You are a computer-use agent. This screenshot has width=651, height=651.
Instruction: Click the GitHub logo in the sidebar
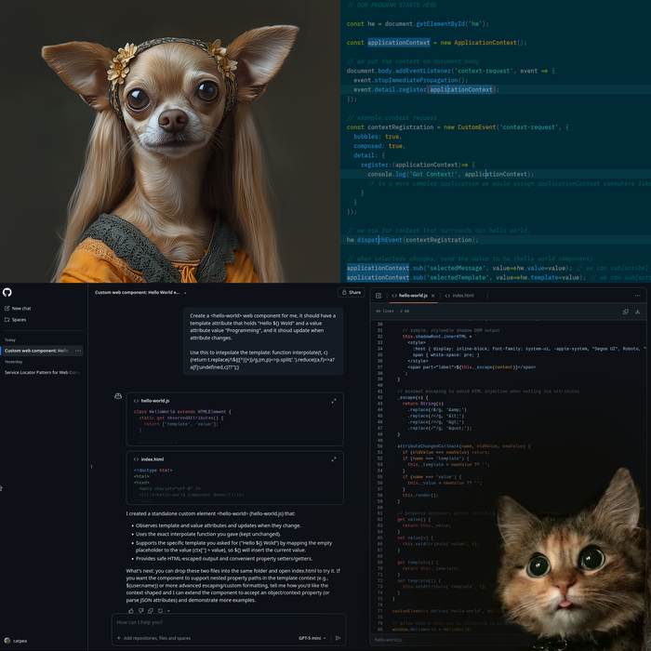(7, 292)
